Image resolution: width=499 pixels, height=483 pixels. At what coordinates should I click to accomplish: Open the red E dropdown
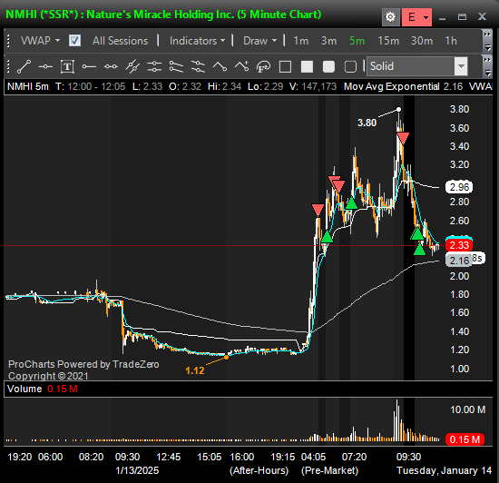pyautogui.click(x=416, y=17)
